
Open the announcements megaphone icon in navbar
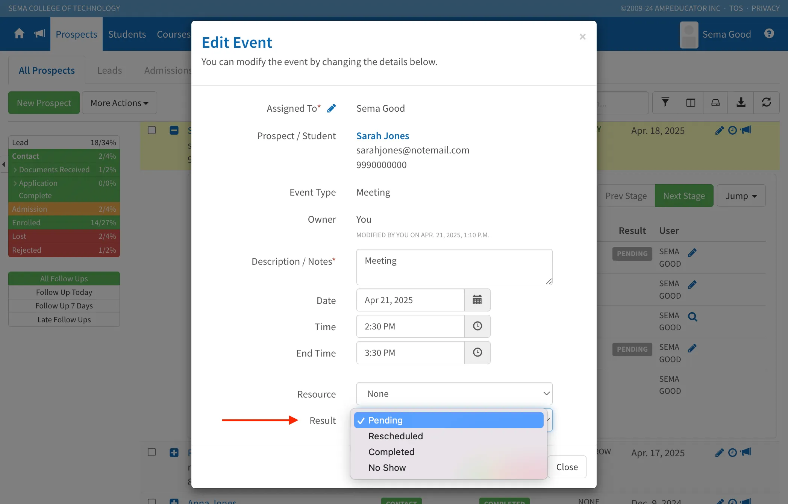pyautogui.click(x=39, y=34)
